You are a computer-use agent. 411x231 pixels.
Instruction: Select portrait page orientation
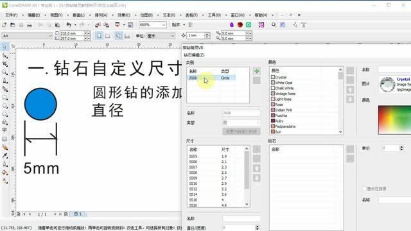(99, 36)
